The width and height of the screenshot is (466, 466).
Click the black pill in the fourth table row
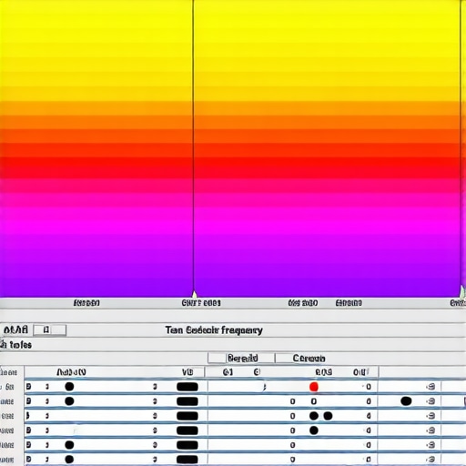coord(187,431)
